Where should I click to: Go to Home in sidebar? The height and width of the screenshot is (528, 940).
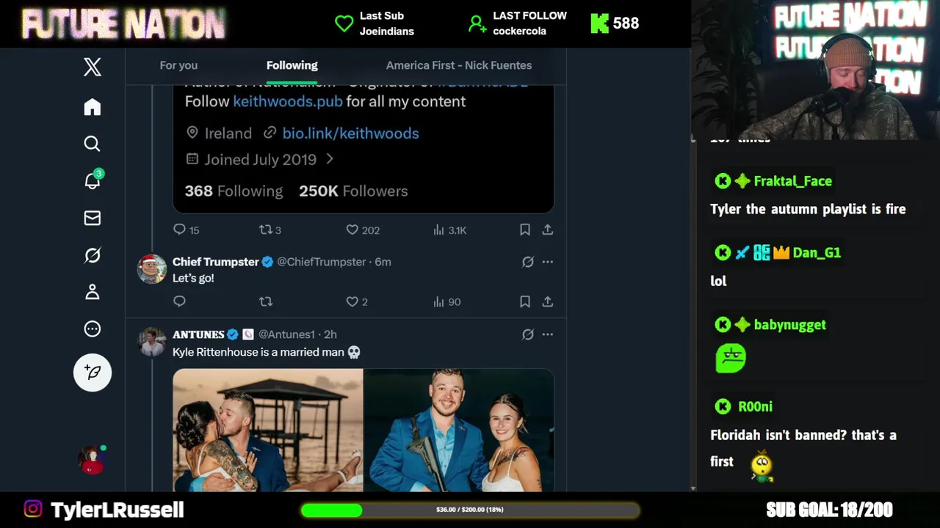coord(92,107)
